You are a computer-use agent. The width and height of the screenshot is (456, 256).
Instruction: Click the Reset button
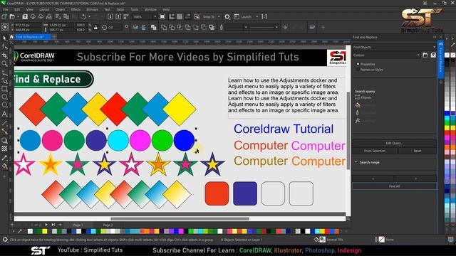(x=418, y=151)
